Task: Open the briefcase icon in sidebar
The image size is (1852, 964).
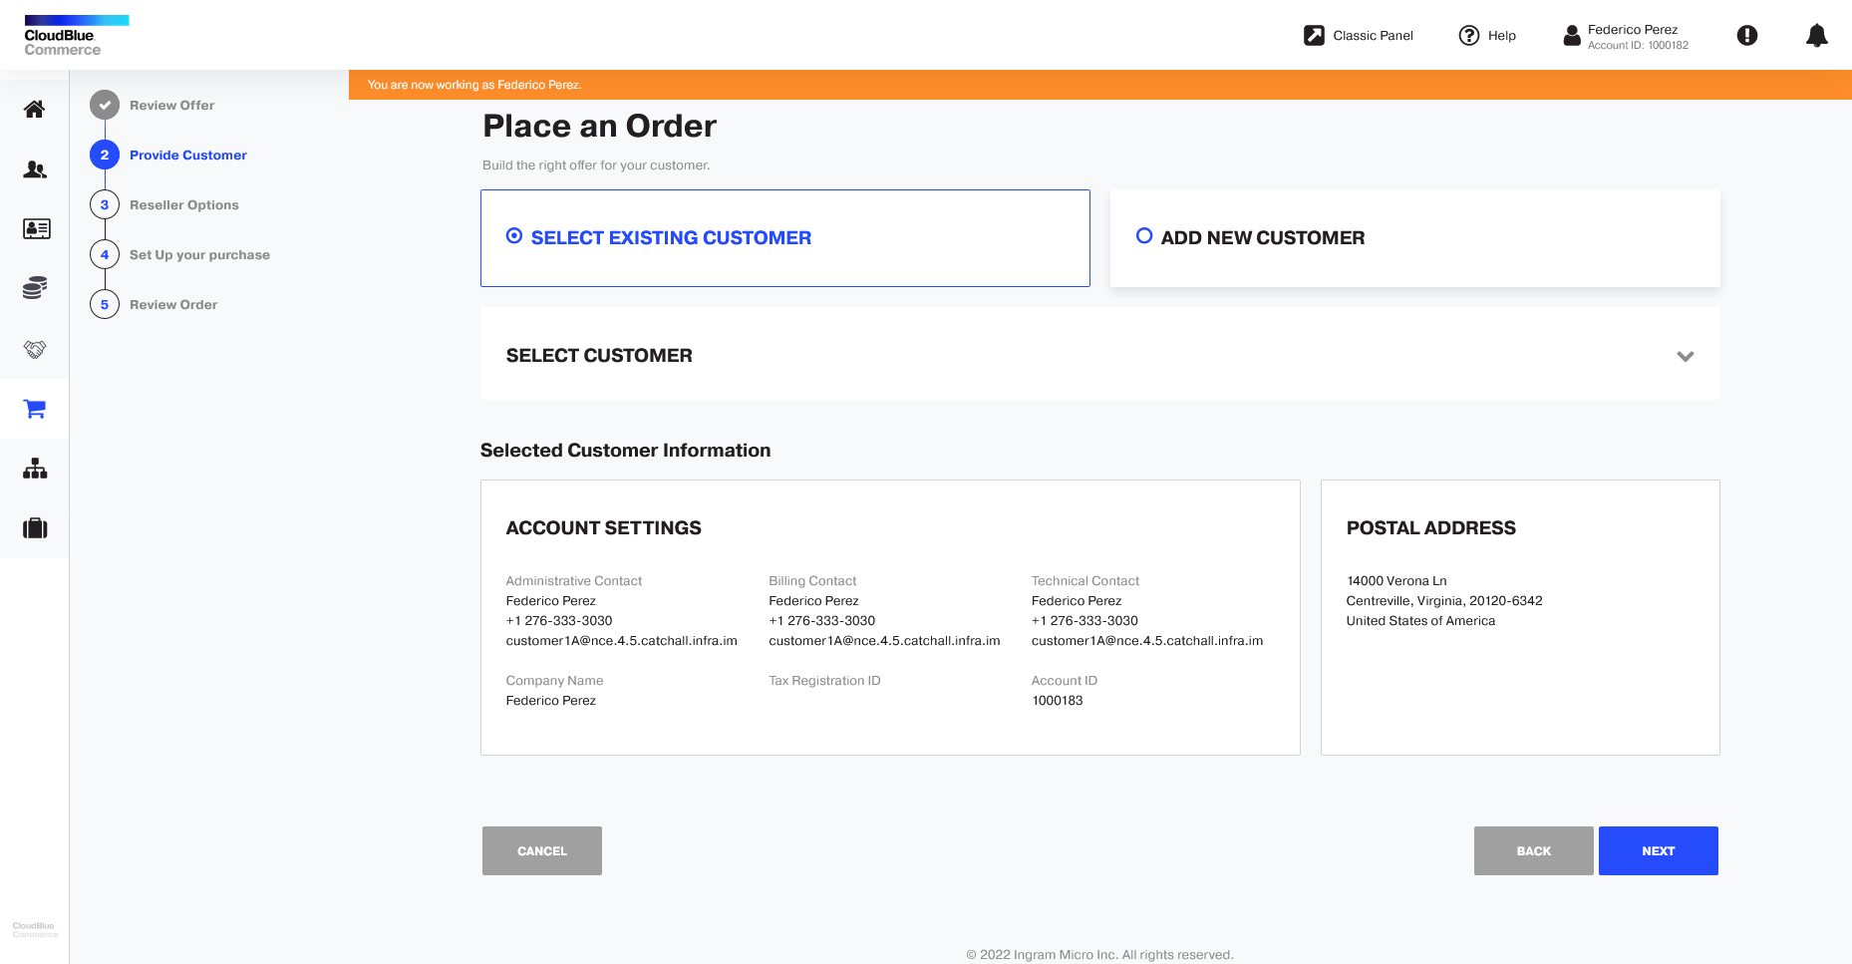Action: [x=35, y=528]
